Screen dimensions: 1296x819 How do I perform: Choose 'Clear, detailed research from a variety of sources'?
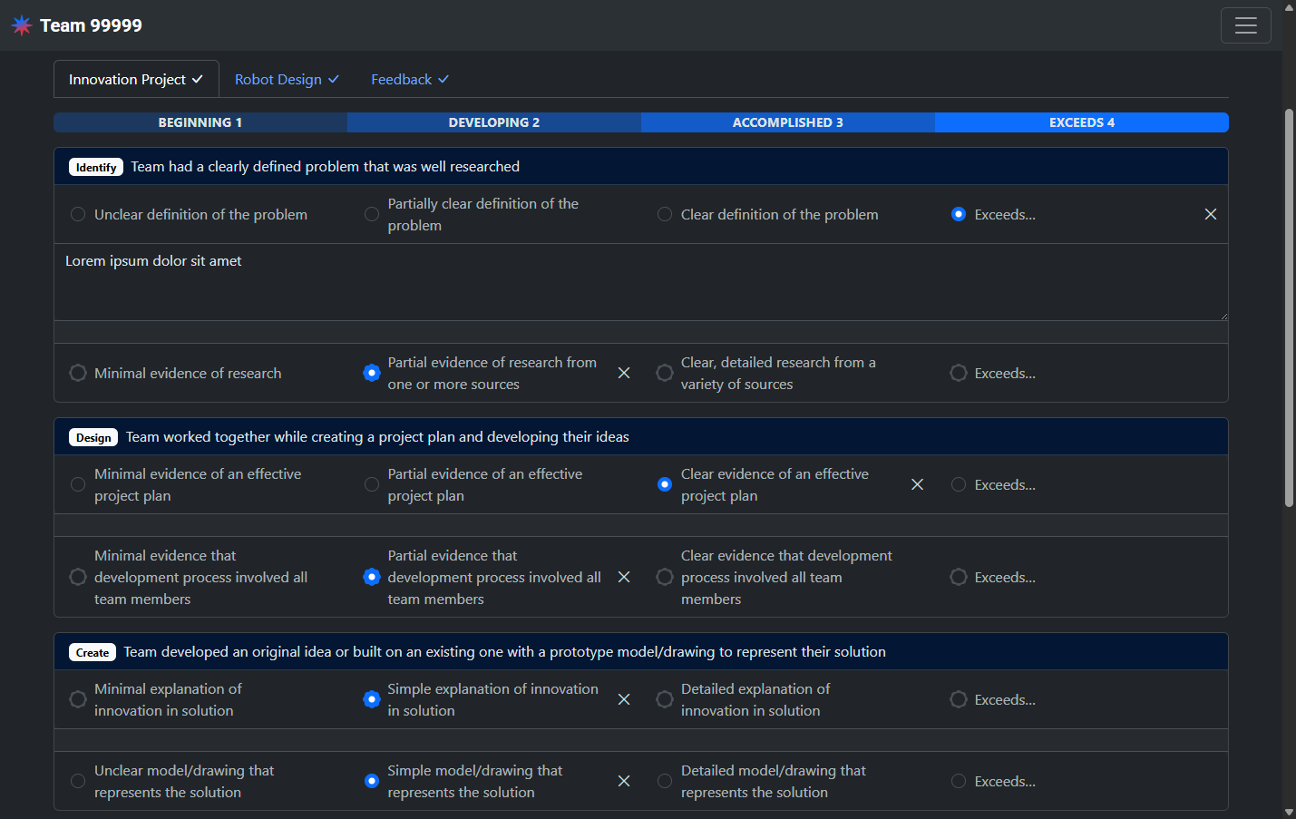pyautogui.click(x=665, y=373)
